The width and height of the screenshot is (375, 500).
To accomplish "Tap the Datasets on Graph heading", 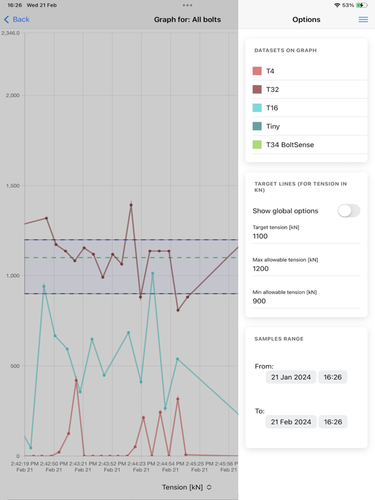I will pos(285,50).
